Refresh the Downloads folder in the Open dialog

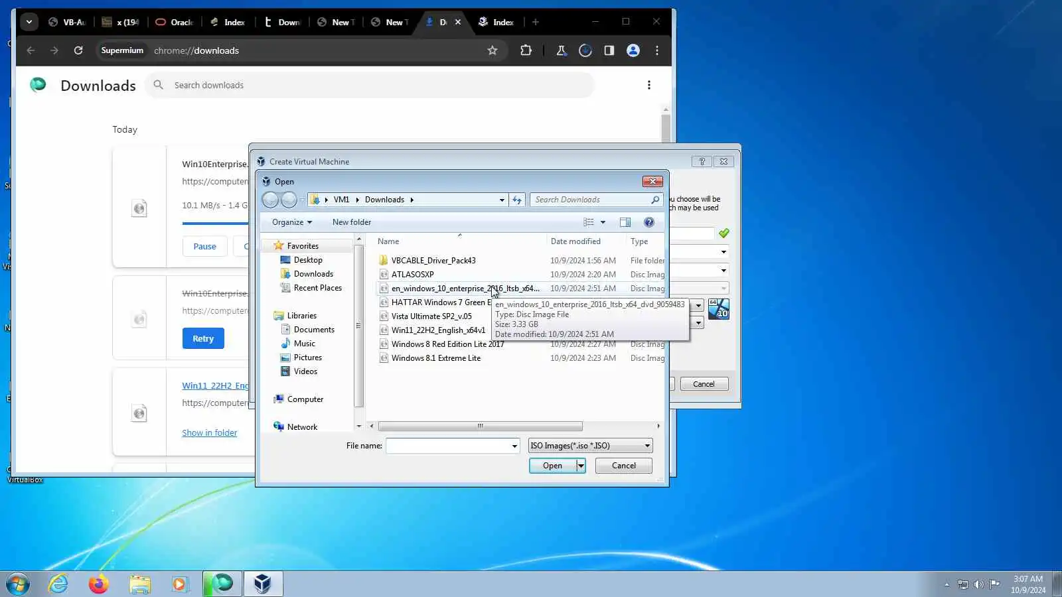[517, 200]
